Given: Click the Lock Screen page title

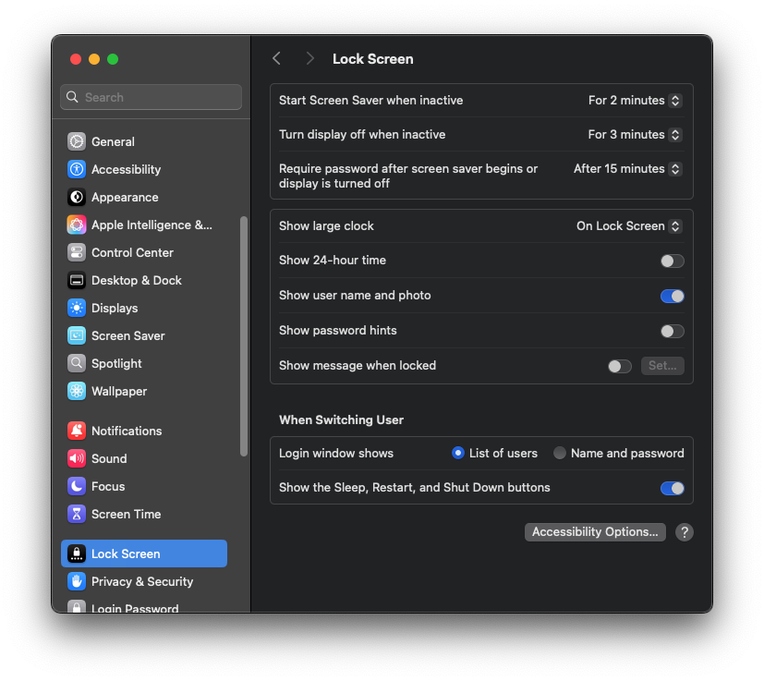Looking at the screenshot, I should (x=372, y=59).
